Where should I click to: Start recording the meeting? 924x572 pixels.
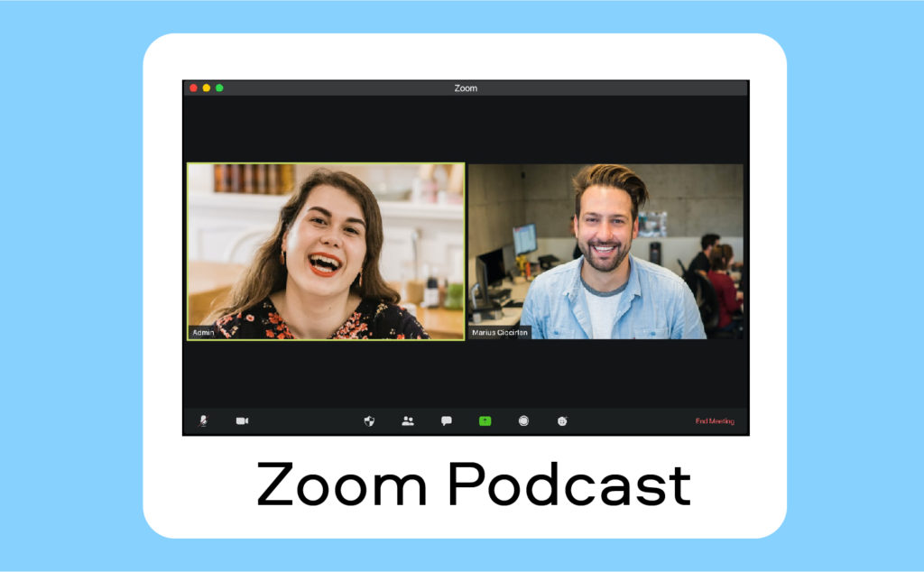coord(522,420)
